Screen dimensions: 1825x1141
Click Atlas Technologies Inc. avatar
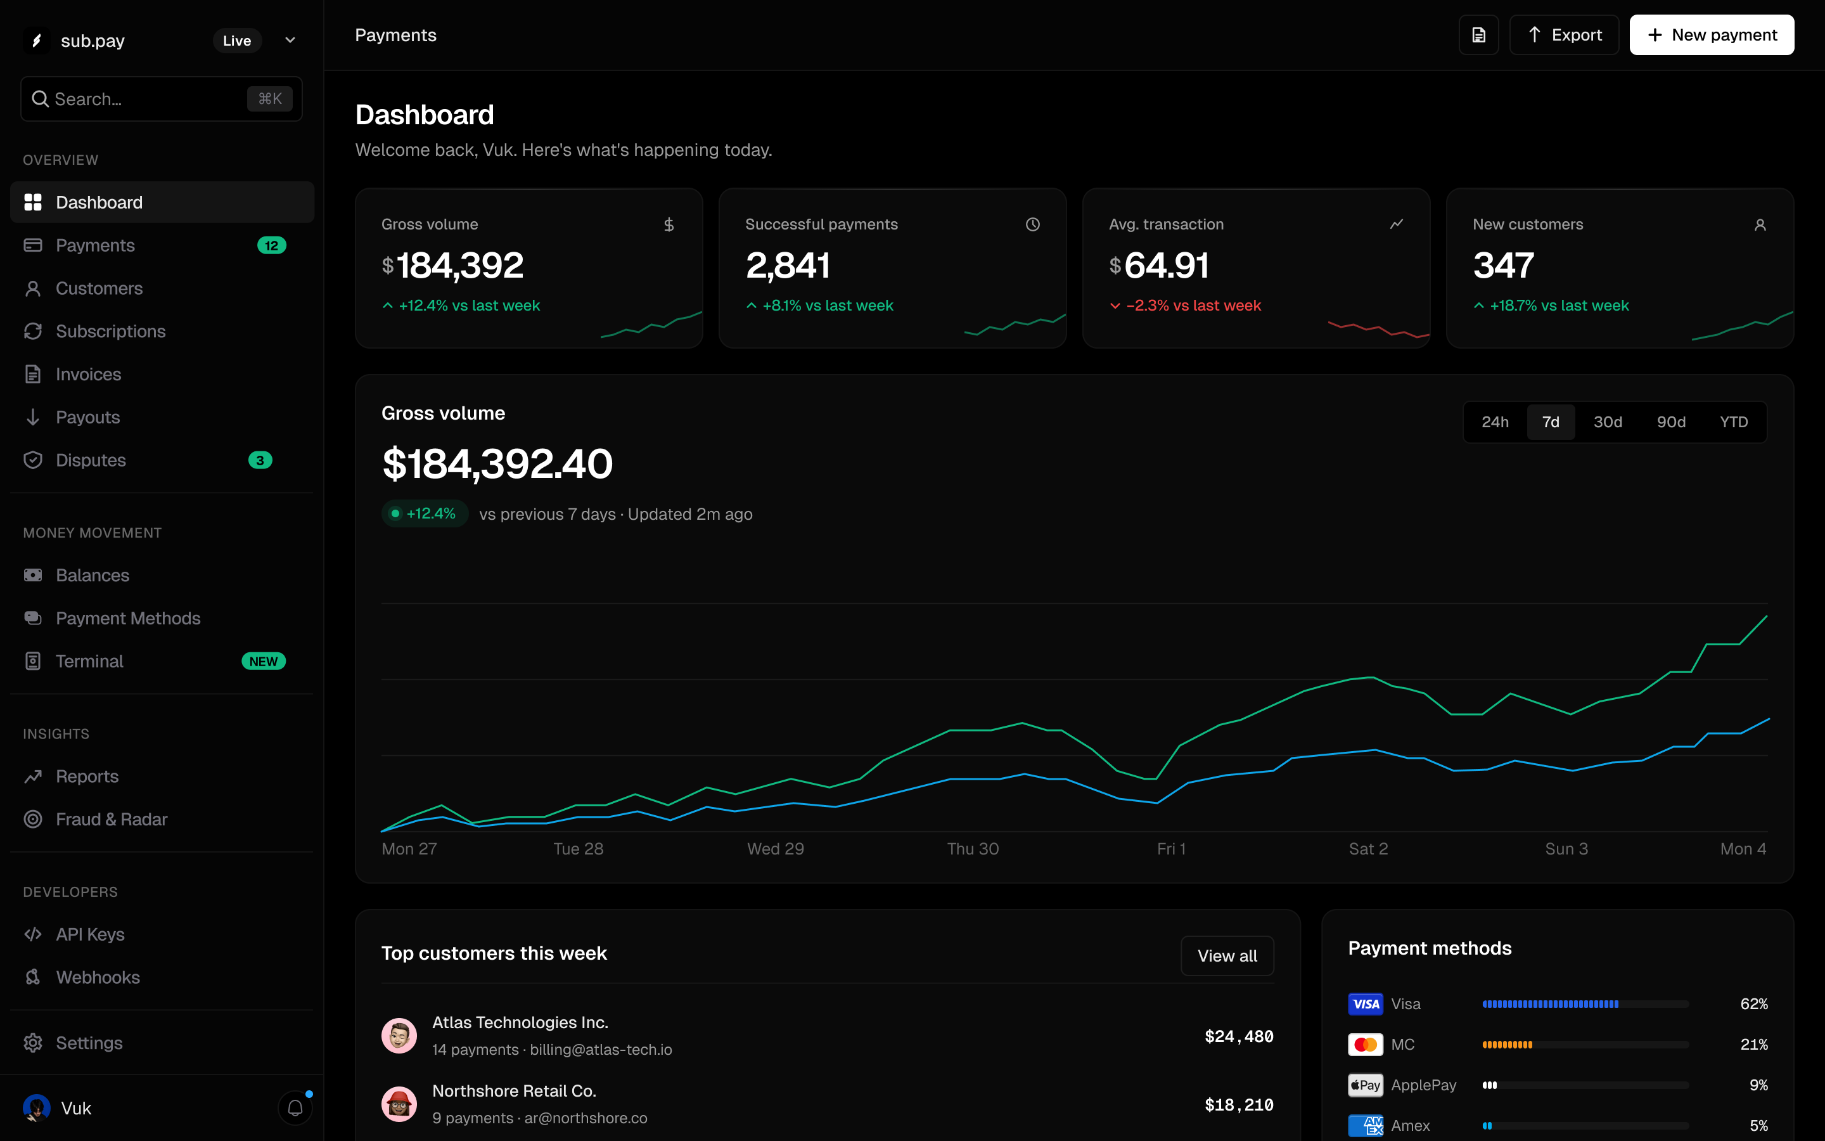399,1036
